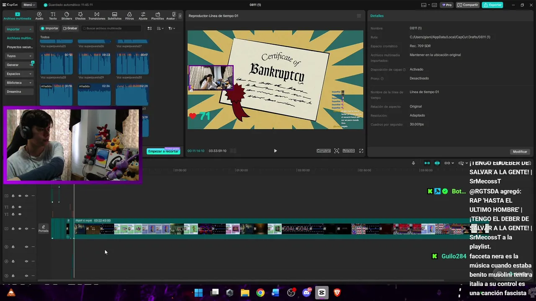Image resolution: width=536 pixels, height=301 pixels.
Task: Select the Voz superpuesta29 audio thumbnail
Action: click(94, 64)
